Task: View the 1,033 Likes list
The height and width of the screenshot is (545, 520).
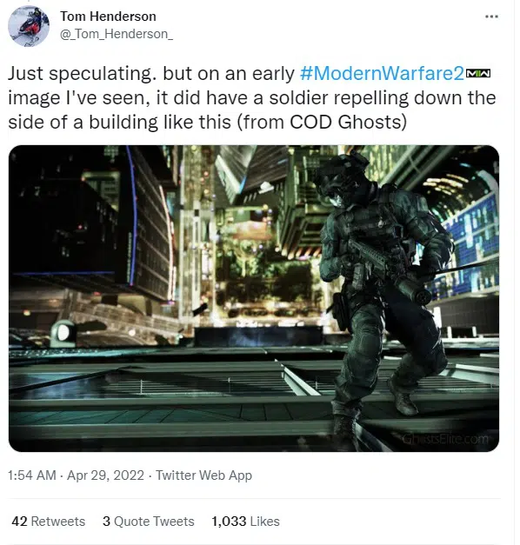Action: 245,522
